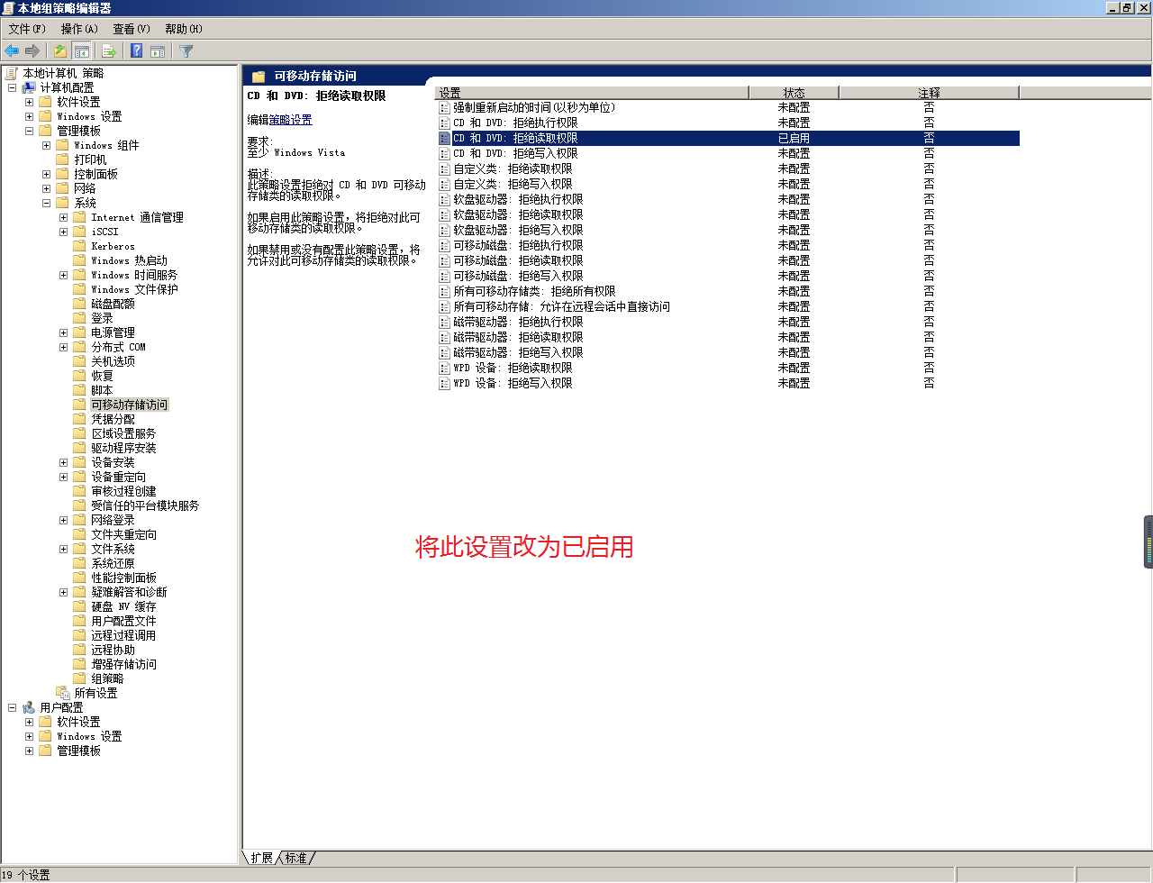Select 软盘驱动器: 拒绝读取权限 setting
Image resolution: width=1153 pixels, height=883 pixels.
coord(518,214)
